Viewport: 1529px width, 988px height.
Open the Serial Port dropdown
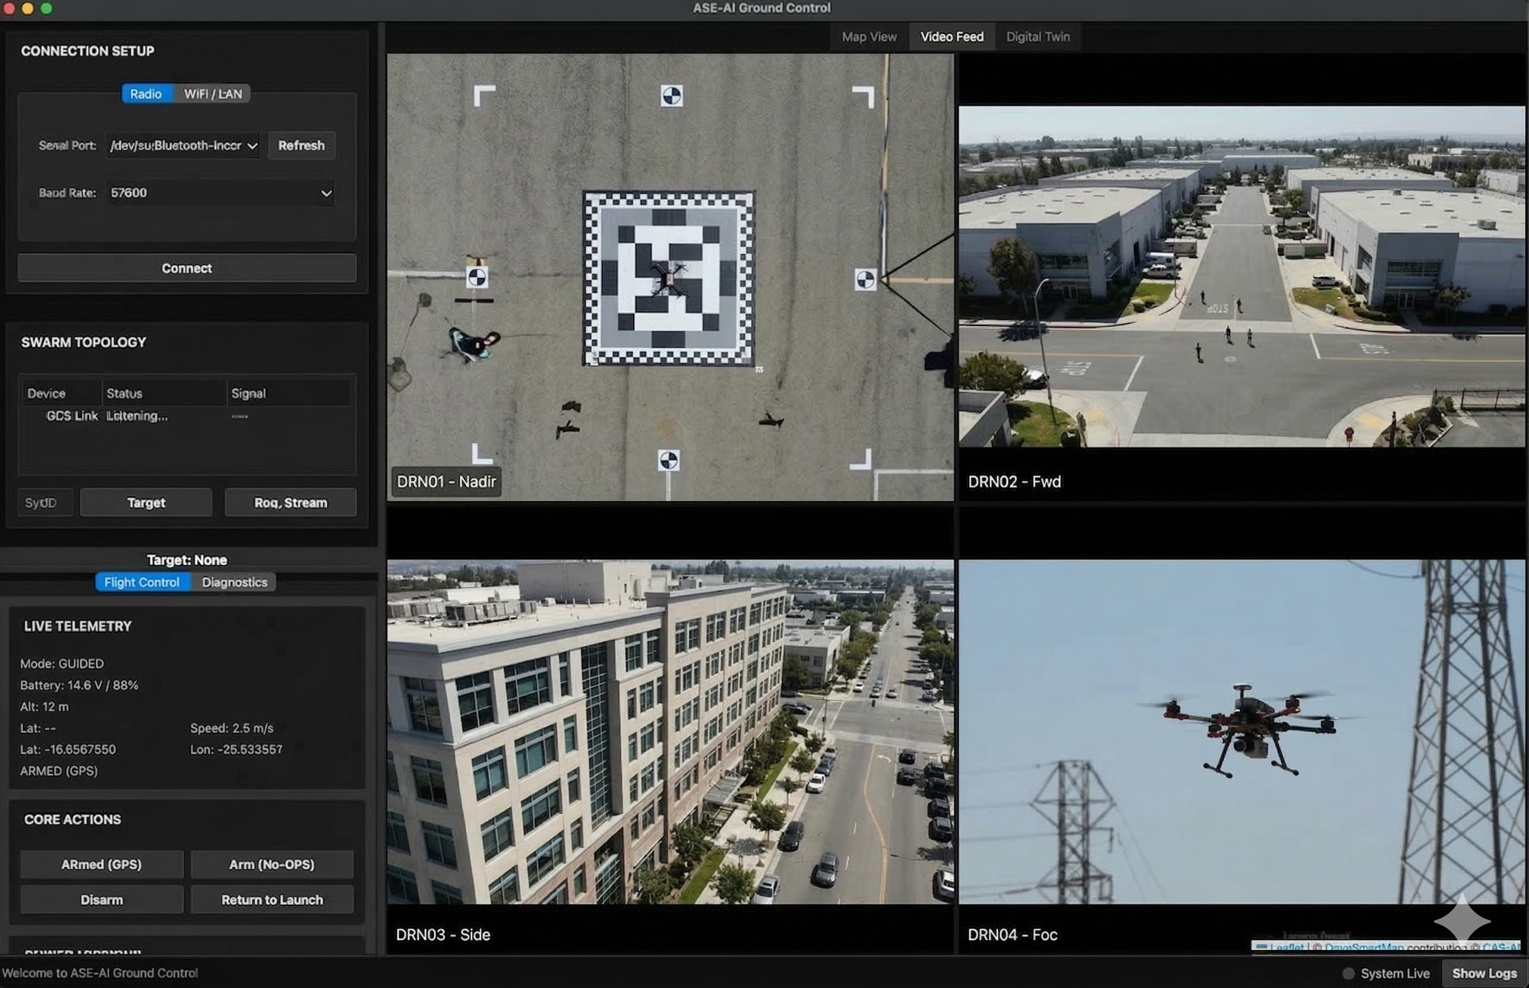(x=182, y=145)
